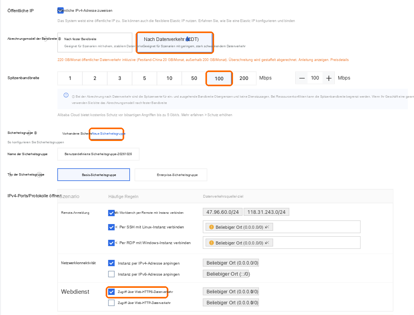Choose the 100 Mbps bandwidth preset
414x315 pixels.
(219, 78)
